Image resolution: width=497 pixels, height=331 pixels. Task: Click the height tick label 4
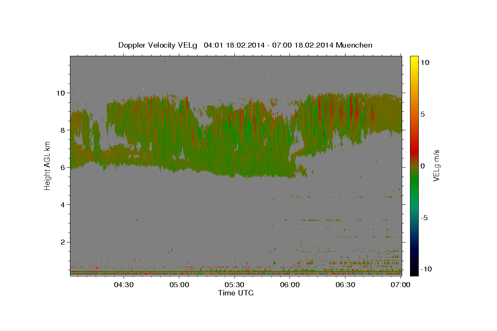click(63, 204)
